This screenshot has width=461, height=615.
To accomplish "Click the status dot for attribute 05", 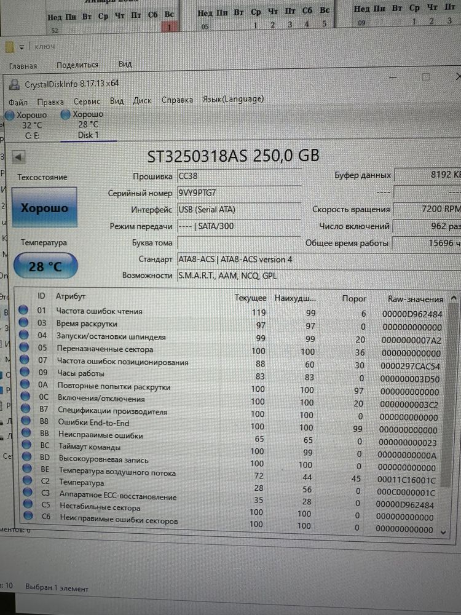I will pos(25,347).
